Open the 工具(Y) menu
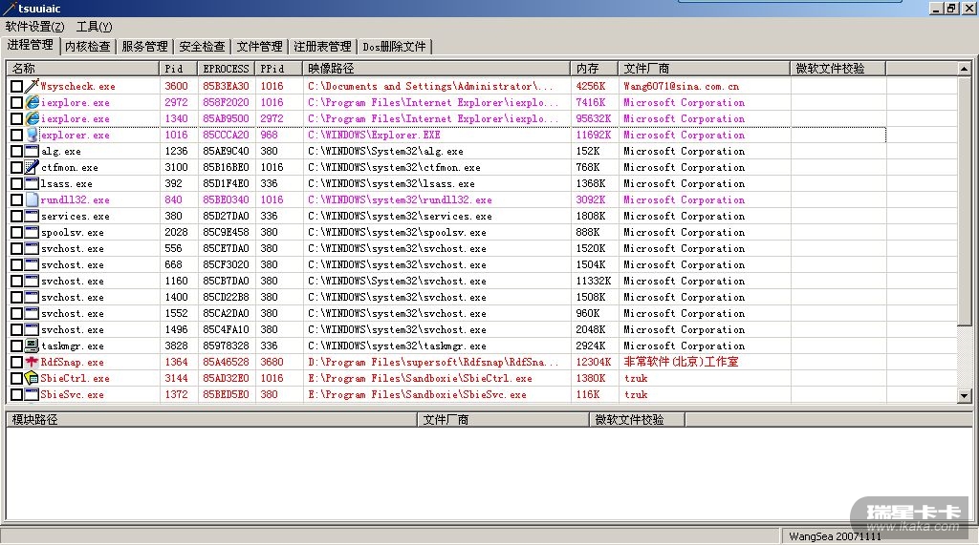Screen dimensions: 979x545 [x=94, y=27]
